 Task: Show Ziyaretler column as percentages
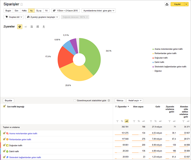[122, 121]
